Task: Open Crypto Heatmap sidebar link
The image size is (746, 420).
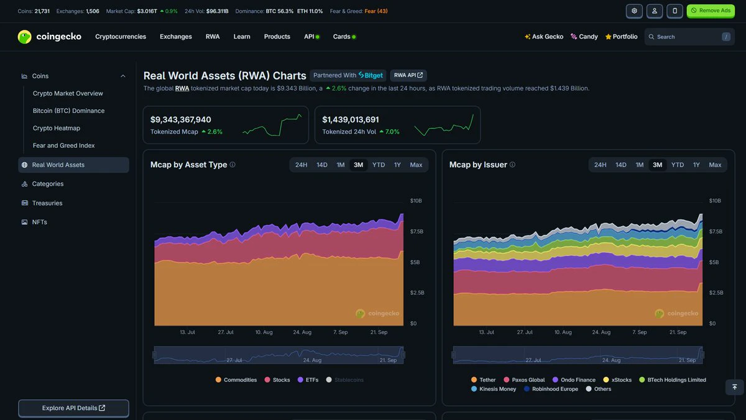Action: click(57, 128)
